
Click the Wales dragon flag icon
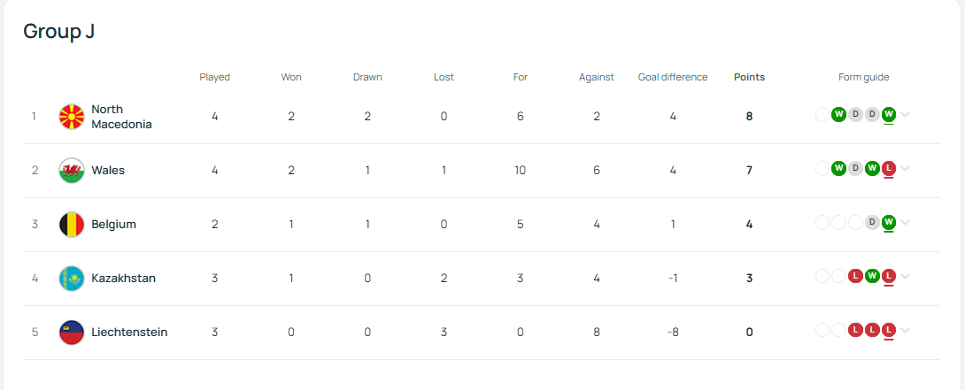pyautogui.click(x=72, y=171)
